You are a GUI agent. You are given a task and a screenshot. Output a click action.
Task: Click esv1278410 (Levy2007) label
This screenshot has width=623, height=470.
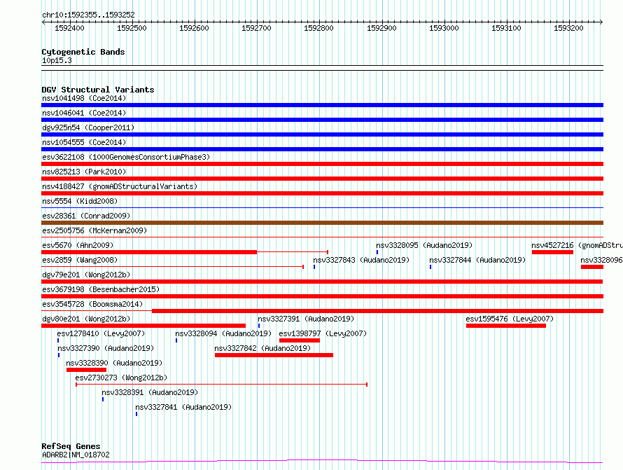click(101, 333)
